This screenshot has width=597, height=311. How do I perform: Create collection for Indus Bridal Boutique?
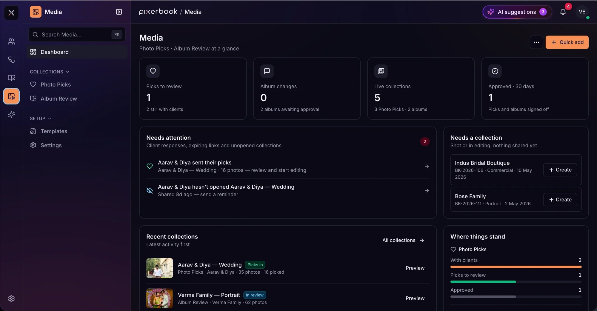[560, 170]
